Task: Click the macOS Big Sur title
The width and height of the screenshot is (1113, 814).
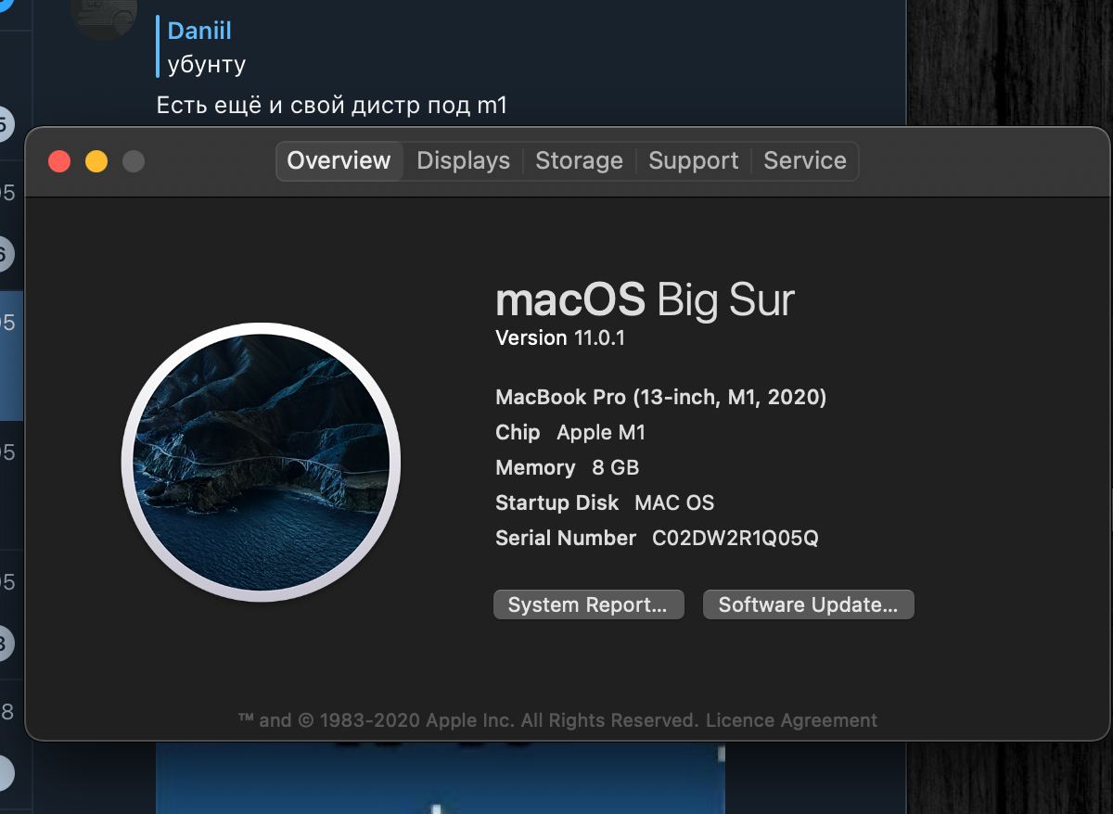Action: pos(645,299)
